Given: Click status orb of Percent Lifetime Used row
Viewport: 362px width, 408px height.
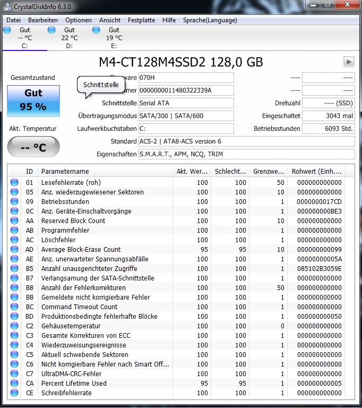Looking at the screenshot, I should pyautogui.click(x=14, y=383).
